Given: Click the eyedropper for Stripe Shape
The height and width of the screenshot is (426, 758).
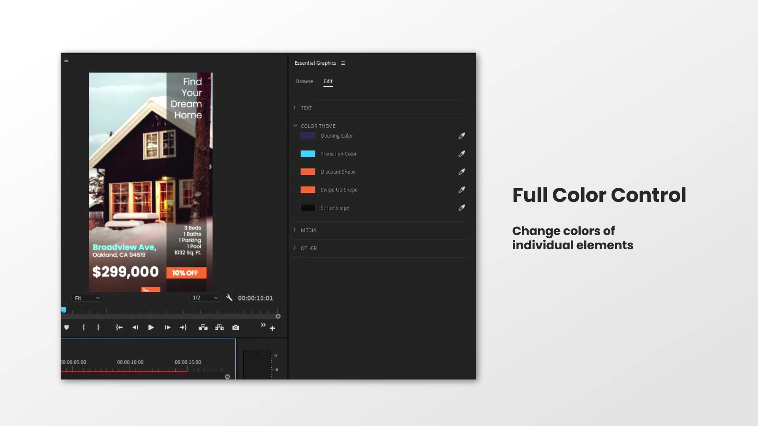Looking at the screenshot, I should coord(461,207).
